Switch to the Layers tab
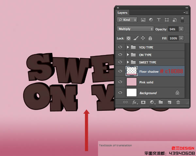Screen dimensions: 196x156 [x=122, y=13]
